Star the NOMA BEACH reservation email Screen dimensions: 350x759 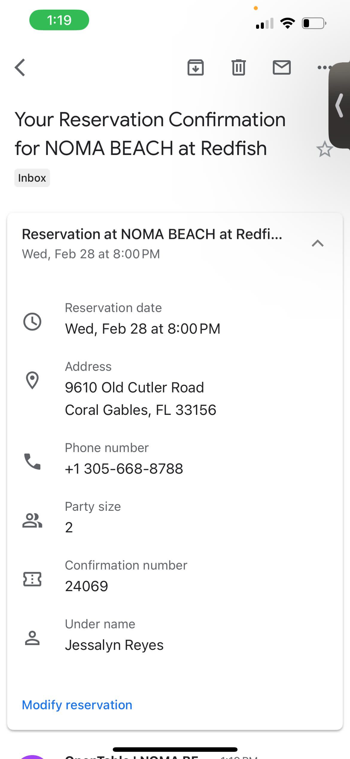(324, 149)
